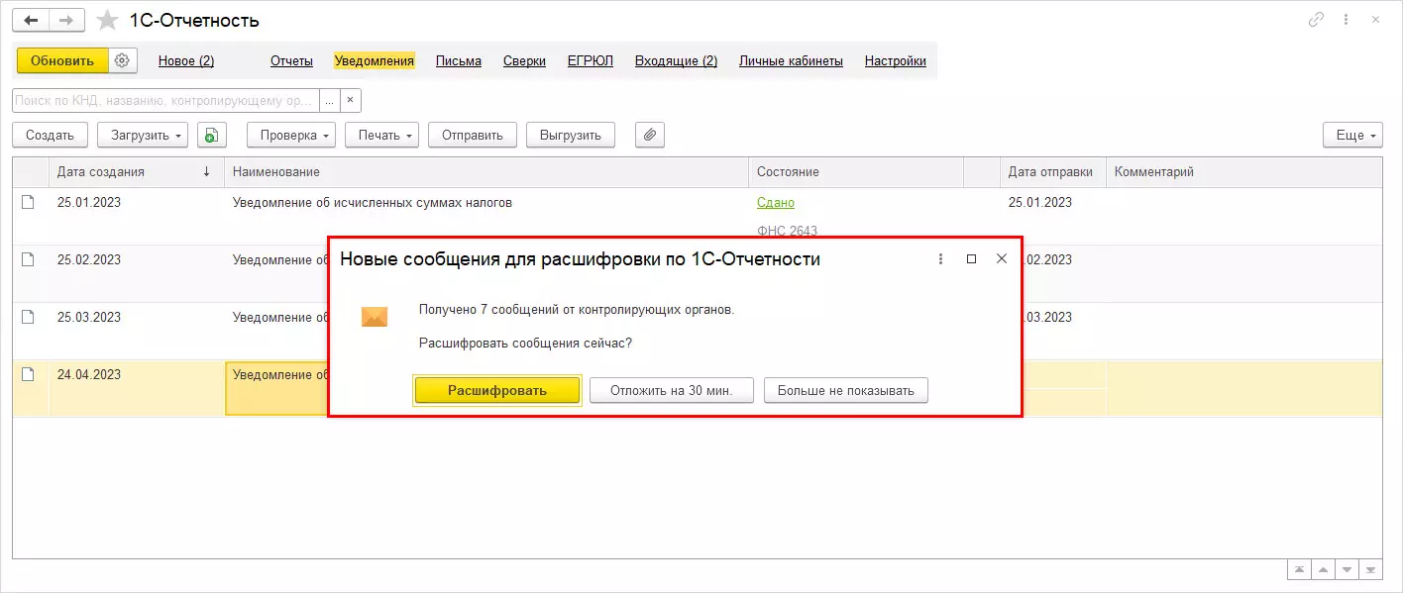This screenshot has height=593, width=1403.
Task: Move one row down with the list arrow
Action: [x=1347, y=570]
